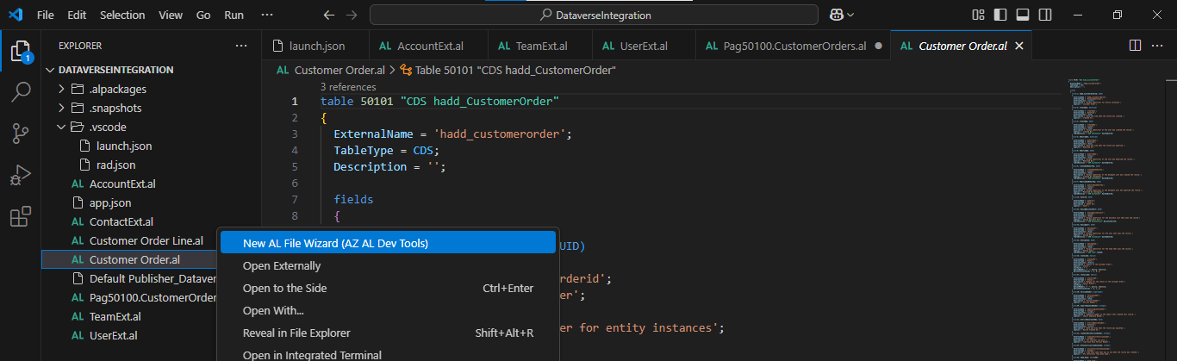The height and width of the screenshot is (361, 1177).
Task: Open the Copilot dropdown arrow
Action: (851, 15)
